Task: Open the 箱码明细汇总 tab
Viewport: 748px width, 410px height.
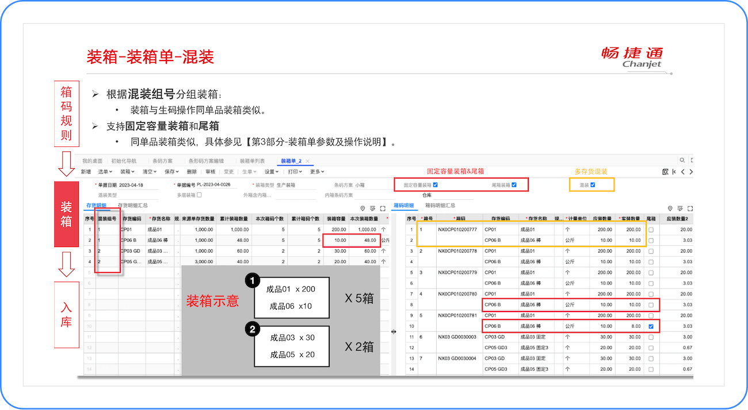Action: point(440,205)
